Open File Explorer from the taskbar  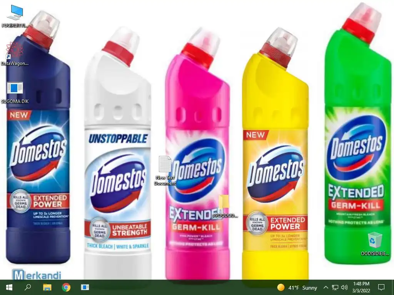pyautogui.click(x=47, y=287)
